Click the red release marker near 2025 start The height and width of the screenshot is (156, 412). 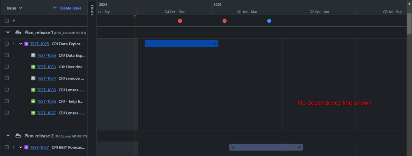[225, 21]
